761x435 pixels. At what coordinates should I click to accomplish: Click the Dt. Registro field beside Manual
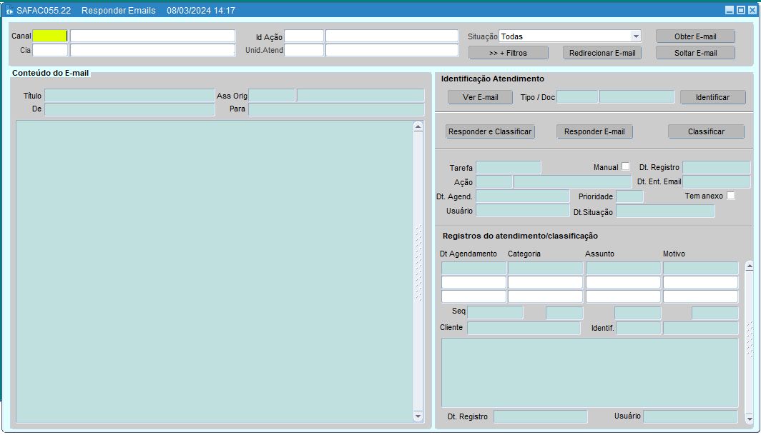(x=717, y=167)
